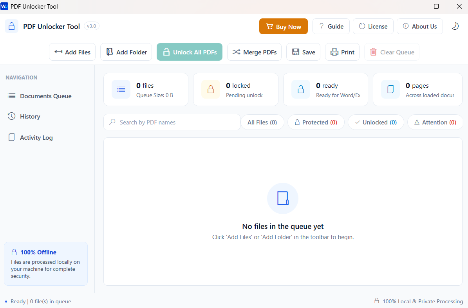
Task: Click the magnifier icon in the search box
Action: point(112,122)
